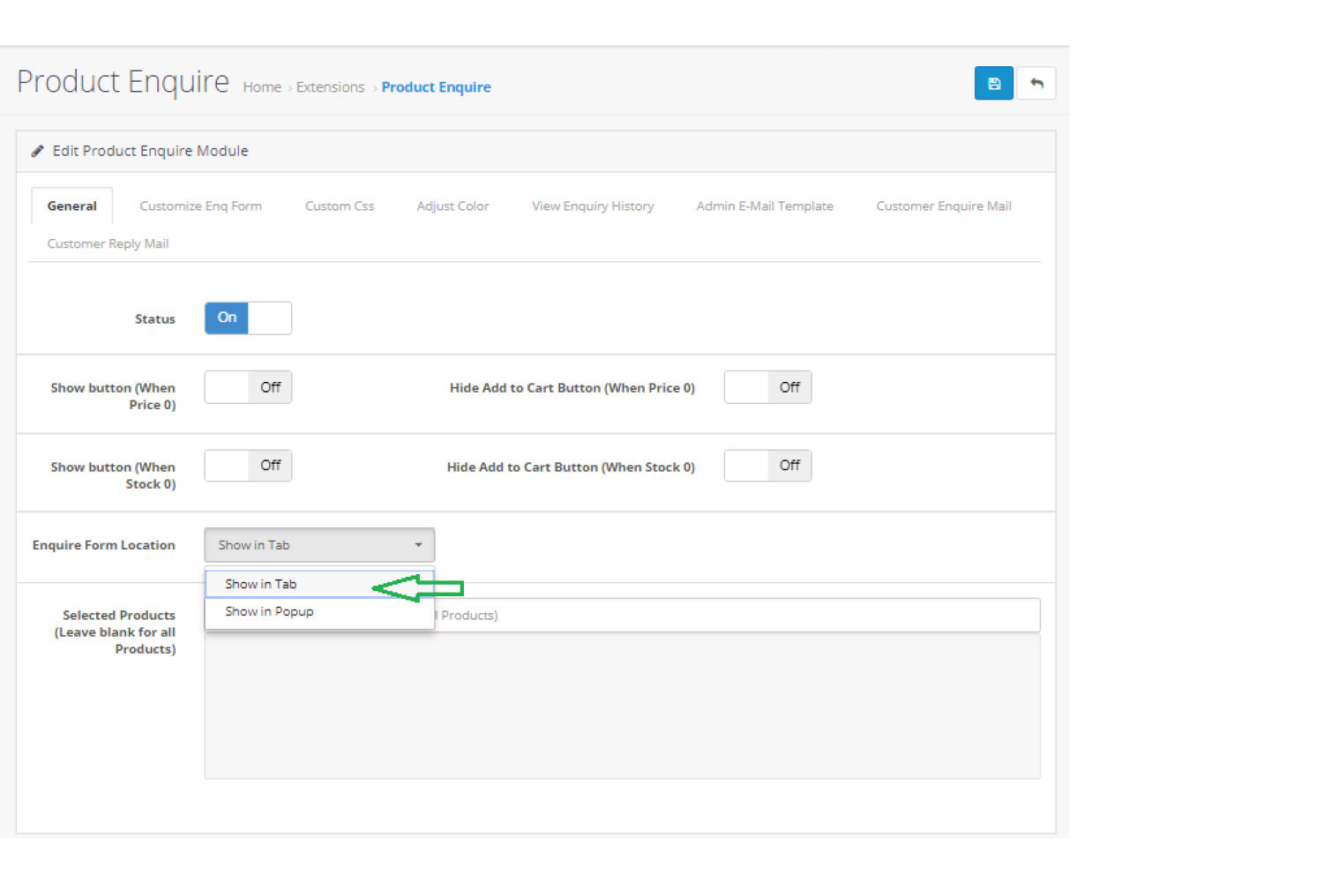The height and width of the screenshot is (882, 1323).
Task: Choose Show in Tab dropdown option
Action: click(261, 583)
